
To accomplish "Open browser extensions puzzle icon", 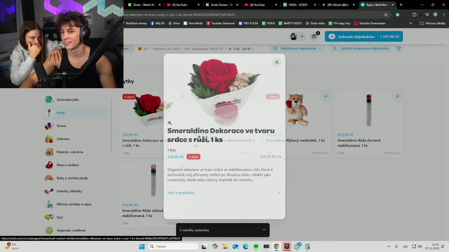I will pos(414,15).
